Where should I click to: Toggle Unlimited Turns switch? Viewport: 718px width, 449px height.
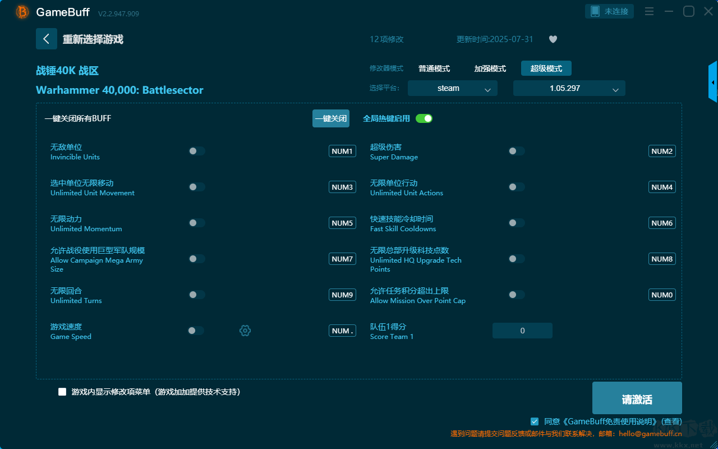tap(197, 295)
